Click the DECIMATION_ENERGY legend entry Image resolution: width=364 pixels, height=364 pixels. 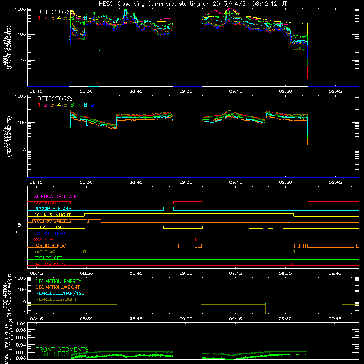[x=58, y=281]
